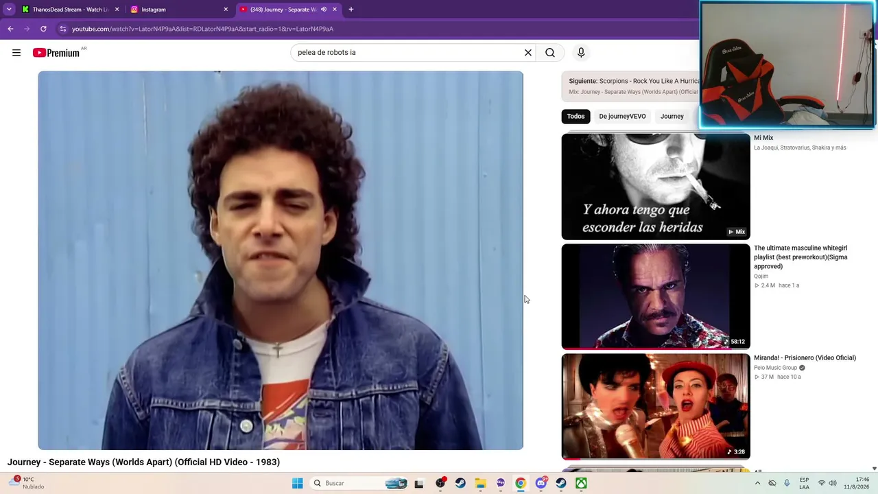Open the tab search dropdown arrow
The image size is (878, 494).
coord(9,10)
